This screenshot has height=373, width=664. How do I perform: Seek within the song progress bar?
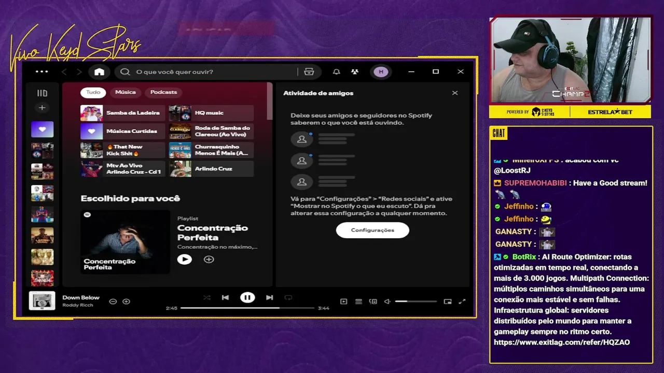pyautogui.click(x=247, y=308)
